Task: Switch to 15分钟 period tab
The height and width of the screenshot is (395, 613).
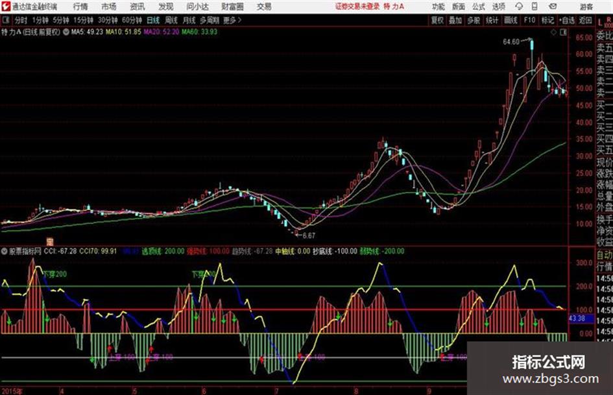Action: coord(84,20)
